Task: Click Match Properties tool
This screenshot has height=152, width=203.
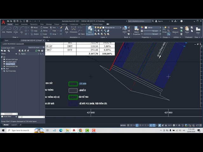Action: (136, 30)
